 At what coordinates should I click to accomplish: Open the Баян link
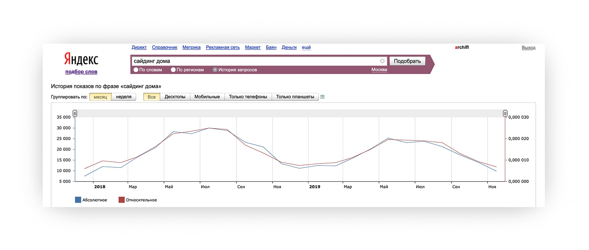[271, 47]
